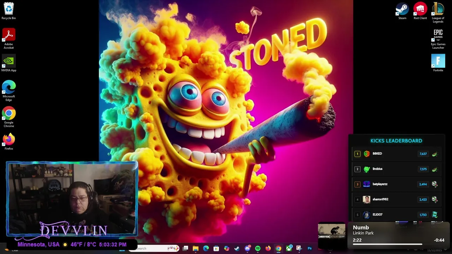Click the batplayerzz leaderboard entry
Image resolution: width=452 pixels, height=254 pixels.
click(x=397, y=184)
